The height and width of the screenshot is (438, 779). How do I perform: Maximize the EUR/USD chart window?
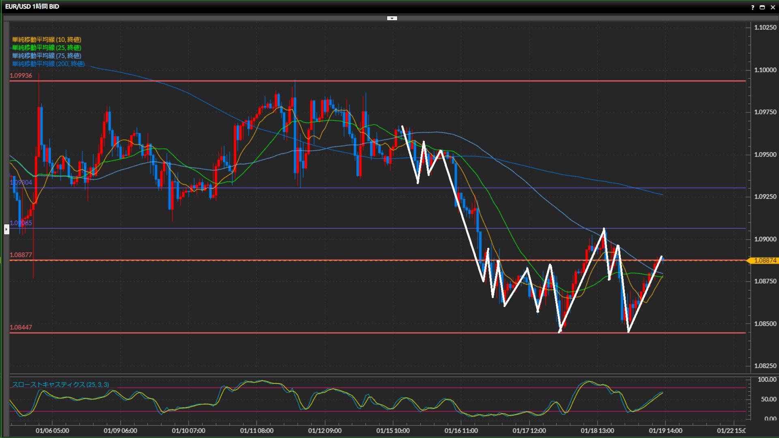click(762, 7)
